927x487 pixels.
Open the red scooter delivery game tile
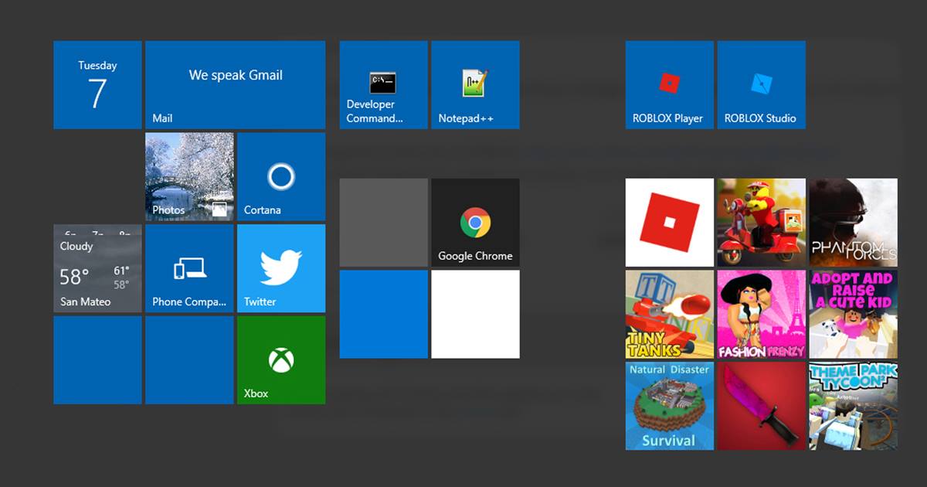[x=761, y=223]
